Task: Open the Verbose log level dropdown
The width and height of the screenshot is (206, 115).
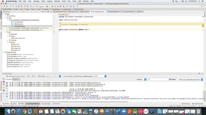Action: [141, 79]
